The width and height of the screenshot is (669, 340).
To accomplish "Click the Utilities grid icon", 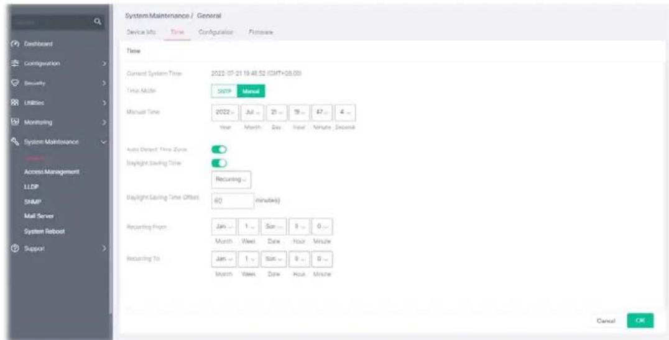I will (14, 102).
